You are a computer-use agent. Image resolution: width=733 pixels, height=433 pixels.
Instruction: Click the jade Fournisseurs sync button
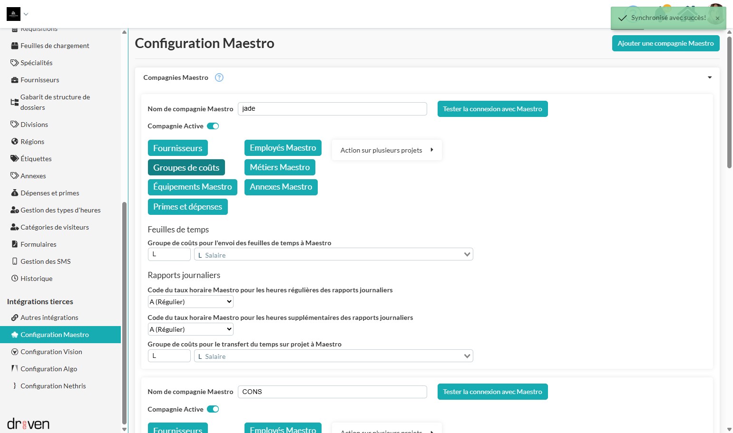coord(177,148)
